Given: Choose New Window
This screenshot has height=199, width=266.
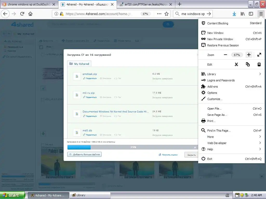Looking at the screenshot, I should 231,33.
